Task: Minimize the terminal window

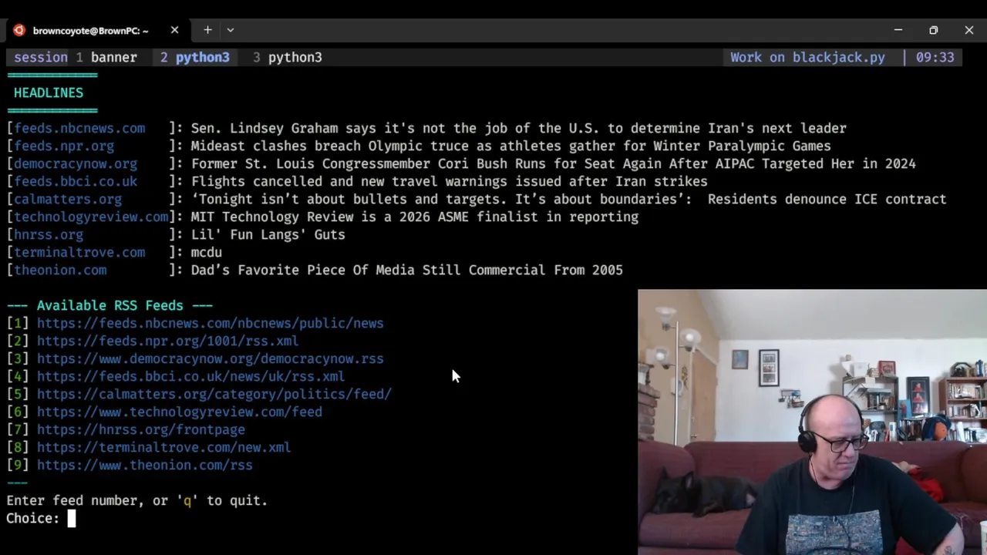Action: 898,30
